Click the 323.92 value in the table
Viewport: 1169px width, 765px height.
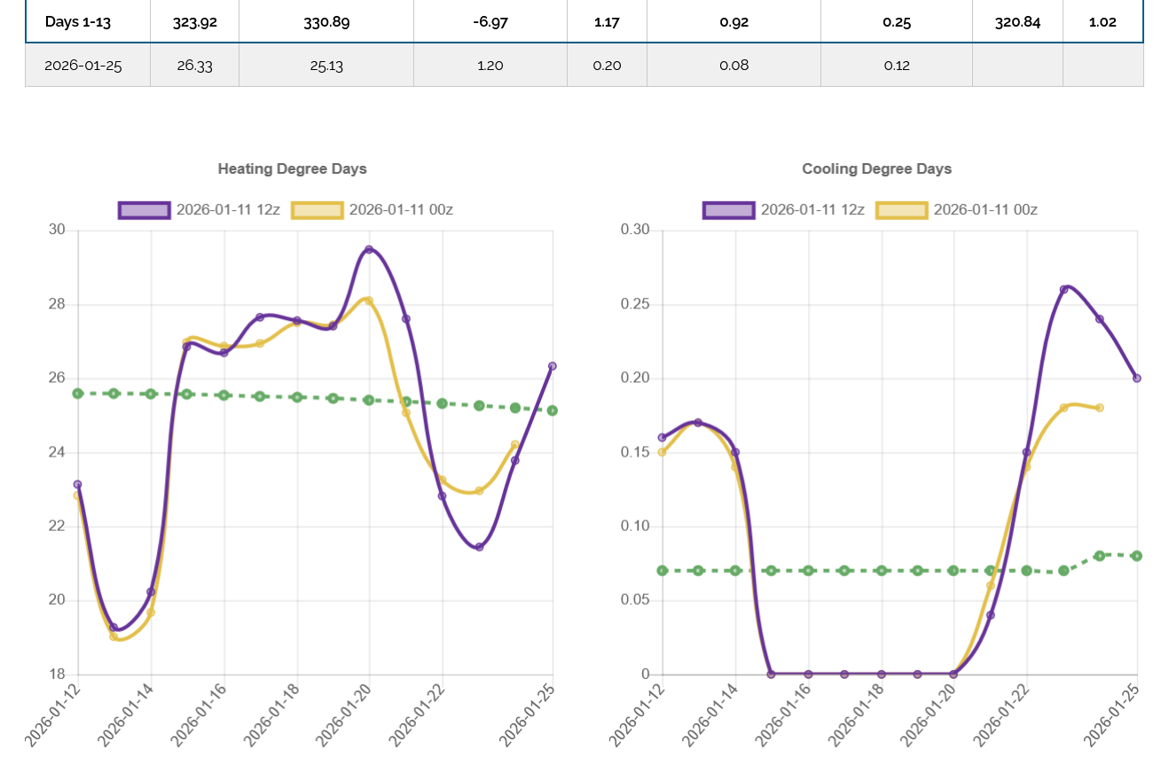[x=194, y=22]
